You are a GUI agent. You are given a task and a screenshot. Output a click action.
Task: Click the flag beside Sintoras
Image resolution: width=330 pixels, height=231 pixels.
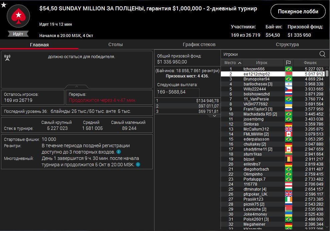tap(288, 124)
